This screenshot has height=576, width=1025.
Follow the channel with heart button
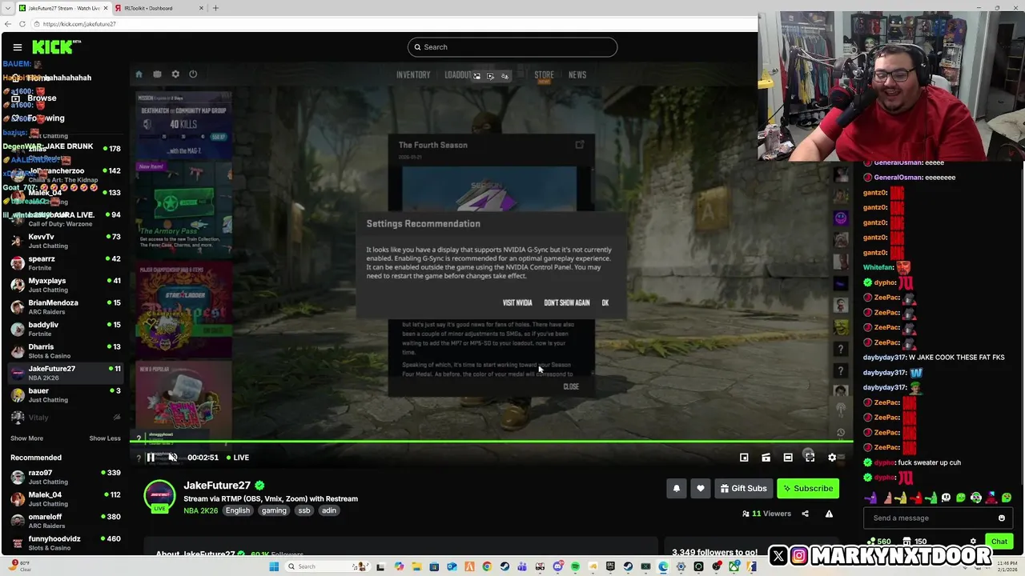(701, 488)
